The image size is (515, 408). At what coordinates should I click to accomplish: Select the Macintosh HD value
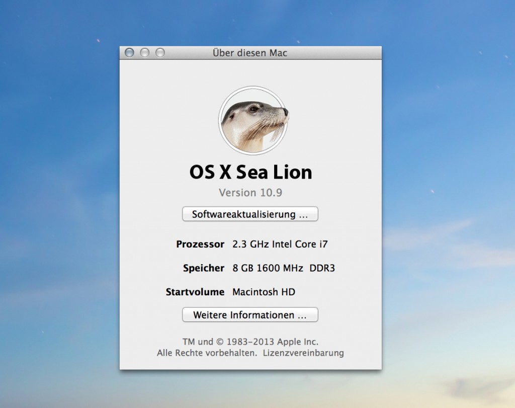[264, 292]
